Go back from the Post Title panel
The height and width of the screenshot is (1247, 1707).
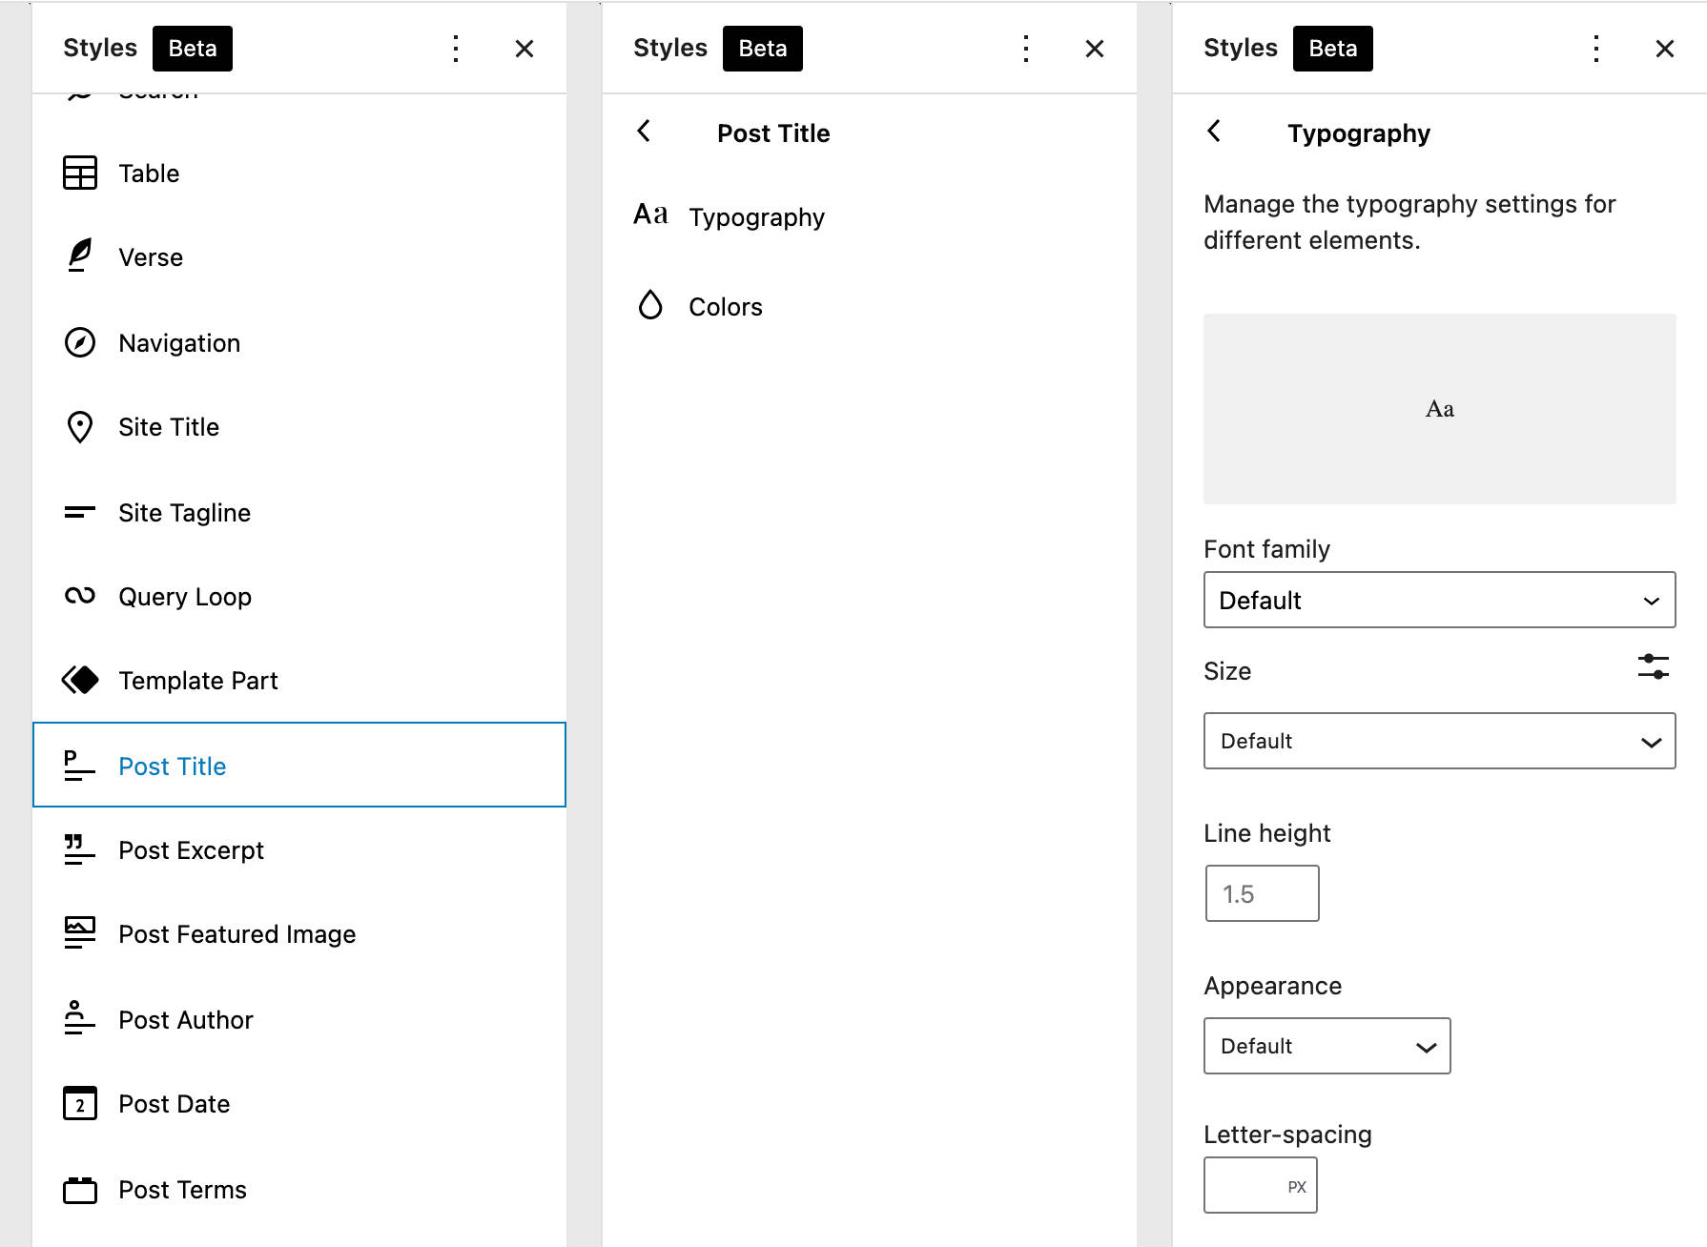644,132
